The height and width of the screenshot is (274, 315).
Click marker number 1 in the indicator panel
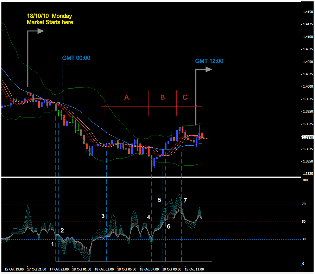click(53, 244)
